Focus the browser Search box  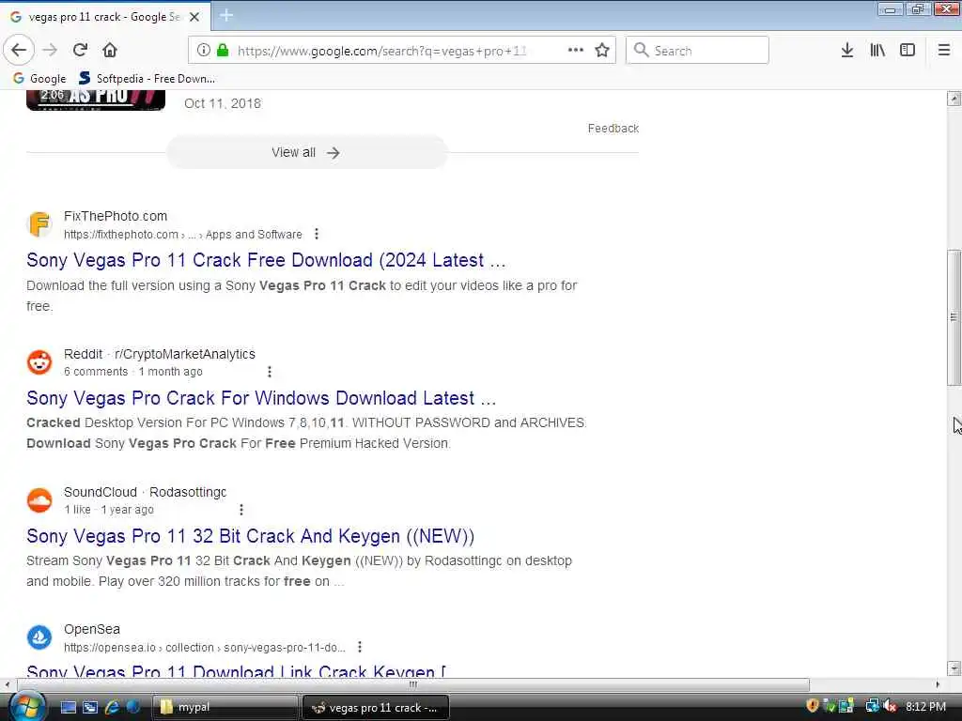[x=697, y=51]
